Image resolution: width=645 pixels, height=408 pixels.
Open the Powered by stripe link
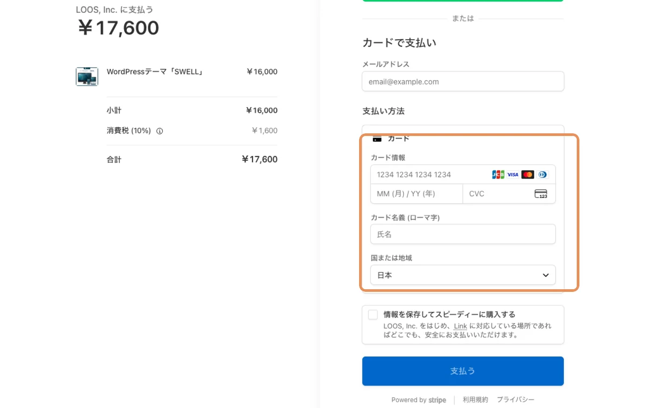coord(419,400)
